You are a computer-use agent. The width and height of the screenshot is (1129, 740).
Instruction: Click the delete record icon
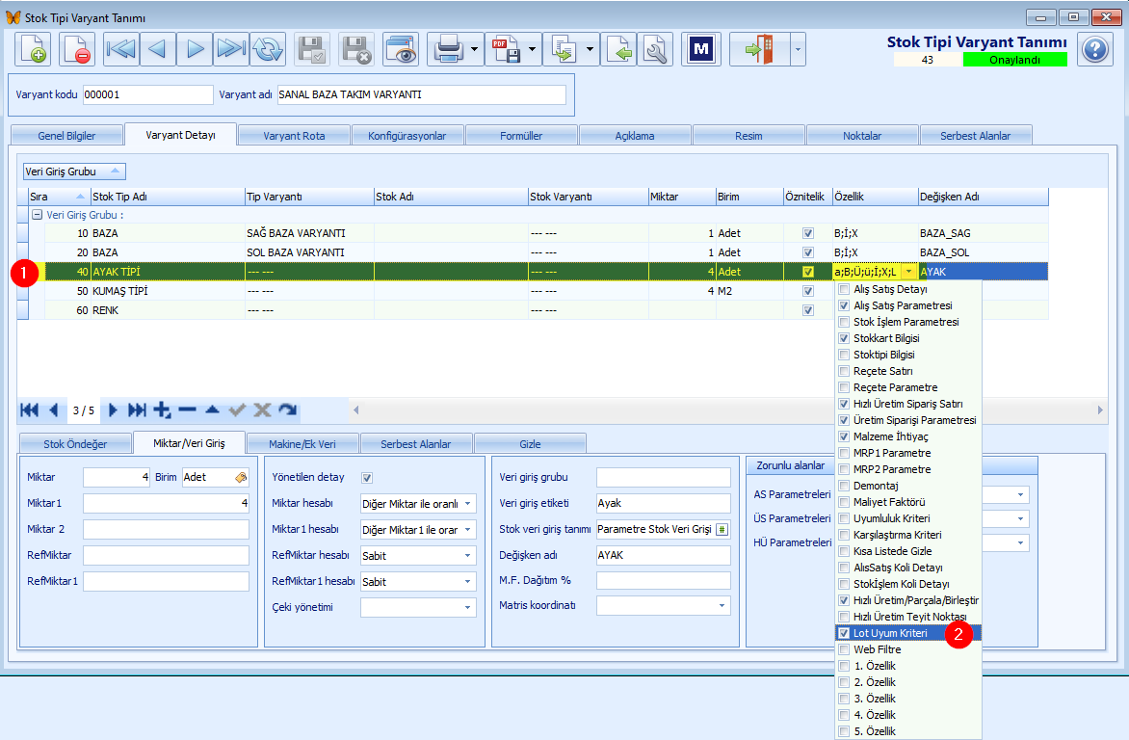(77, 50)
